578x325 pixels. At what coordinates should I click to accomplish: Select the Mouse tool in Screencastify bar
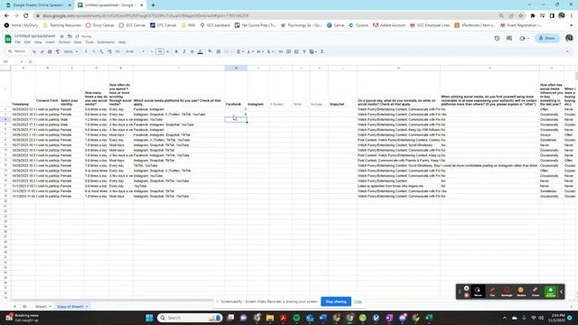click(x=478, y=292)
